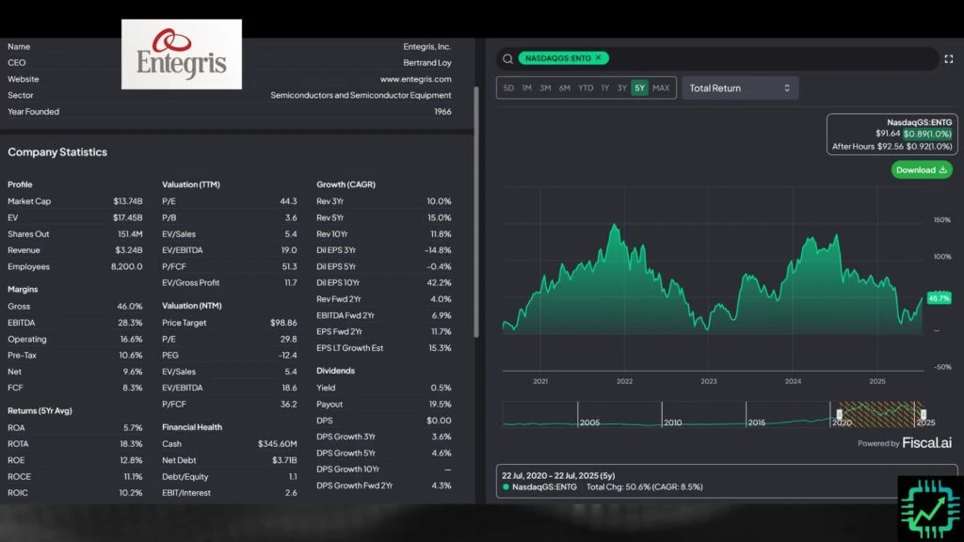Click the Download button
The image size is (964, 542).
922,169
